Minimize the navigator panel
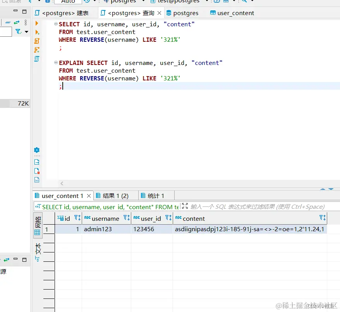Screen dimensions: 340x312 click(15, 10)
